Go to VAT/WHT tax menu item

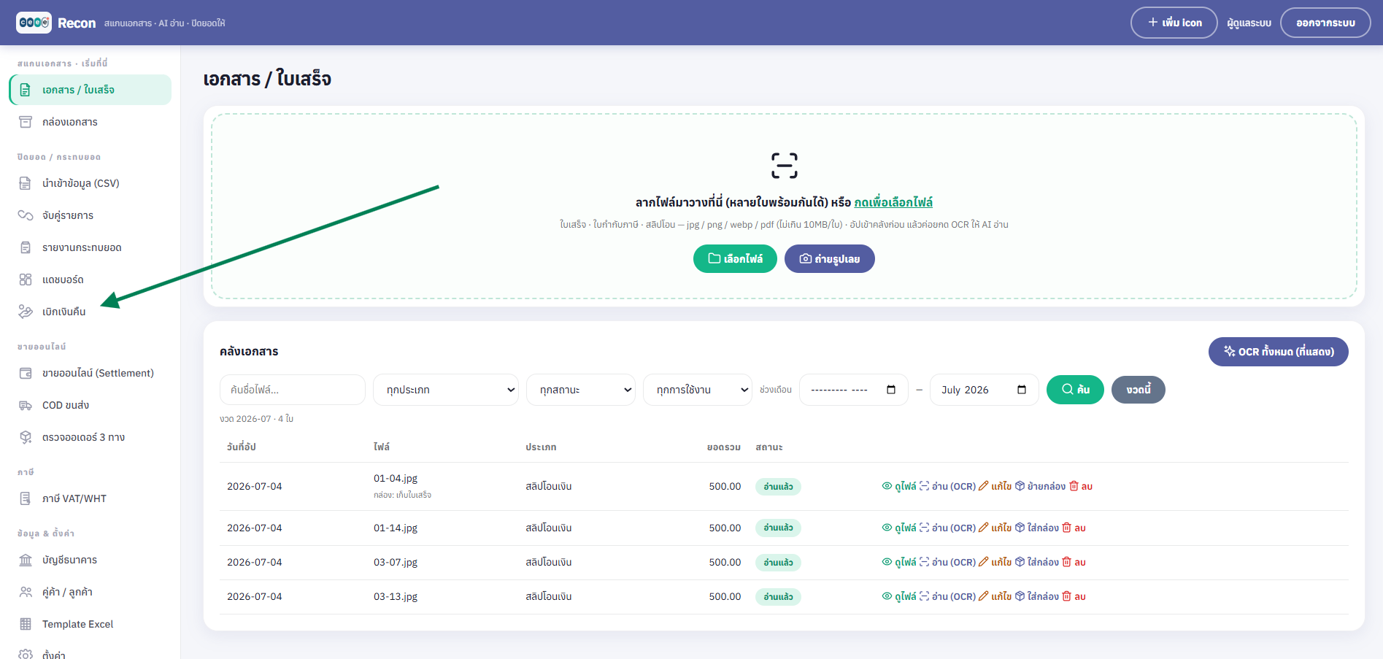click(74, 498)
